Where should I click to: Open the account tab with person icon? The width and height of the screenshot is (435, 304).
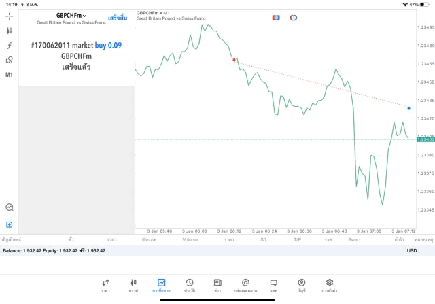pyautogui.click(x=301, y=285)
